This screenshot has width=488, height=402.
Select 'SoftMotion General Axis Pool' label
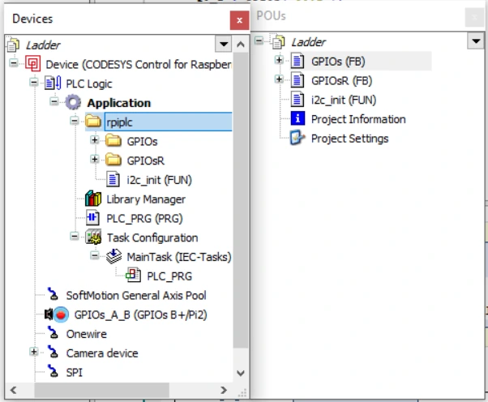point(136,295)
